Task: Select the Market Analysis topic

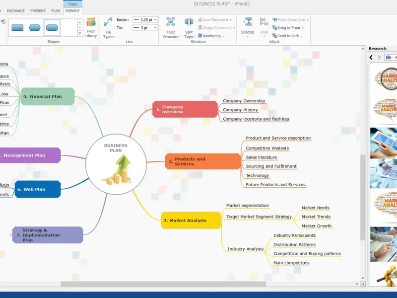Action: click(191, 221)
